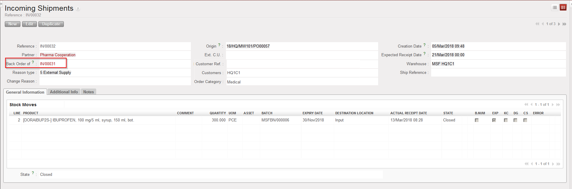Toggle the DG checkbox in stock move row
Viewport: 572px width, 189px height.
(515, 120)
